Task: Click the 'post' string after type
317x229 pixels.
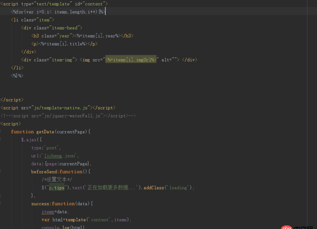Action: pos(51,148)
